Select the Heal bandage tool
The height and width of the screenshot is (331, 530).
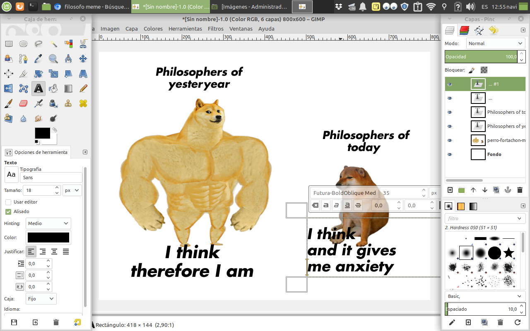click(83, 103)
